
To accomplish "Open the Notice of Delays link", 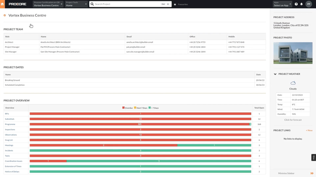I will (x=12, y=172).
